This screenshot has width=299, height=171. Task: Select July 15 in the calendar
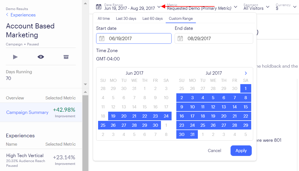tap(246, 107)
